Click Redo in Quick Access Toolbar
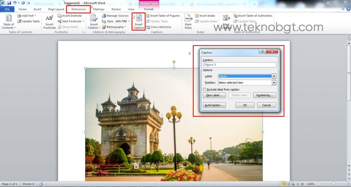The height and width of the screenshot is (187, 351). (x=23, y=3)
